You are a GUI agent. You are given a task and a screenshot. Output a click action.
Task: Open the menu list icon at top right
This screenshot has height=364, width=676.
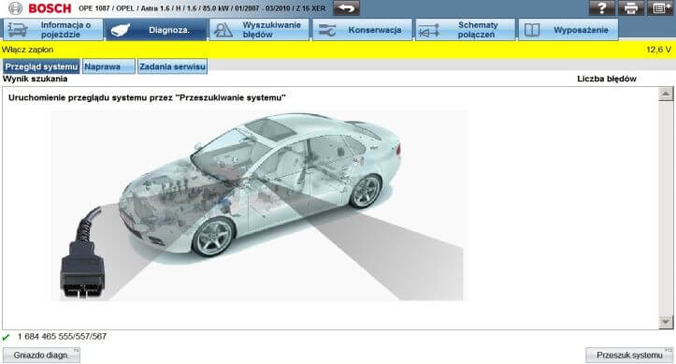(x=660, y=8)
